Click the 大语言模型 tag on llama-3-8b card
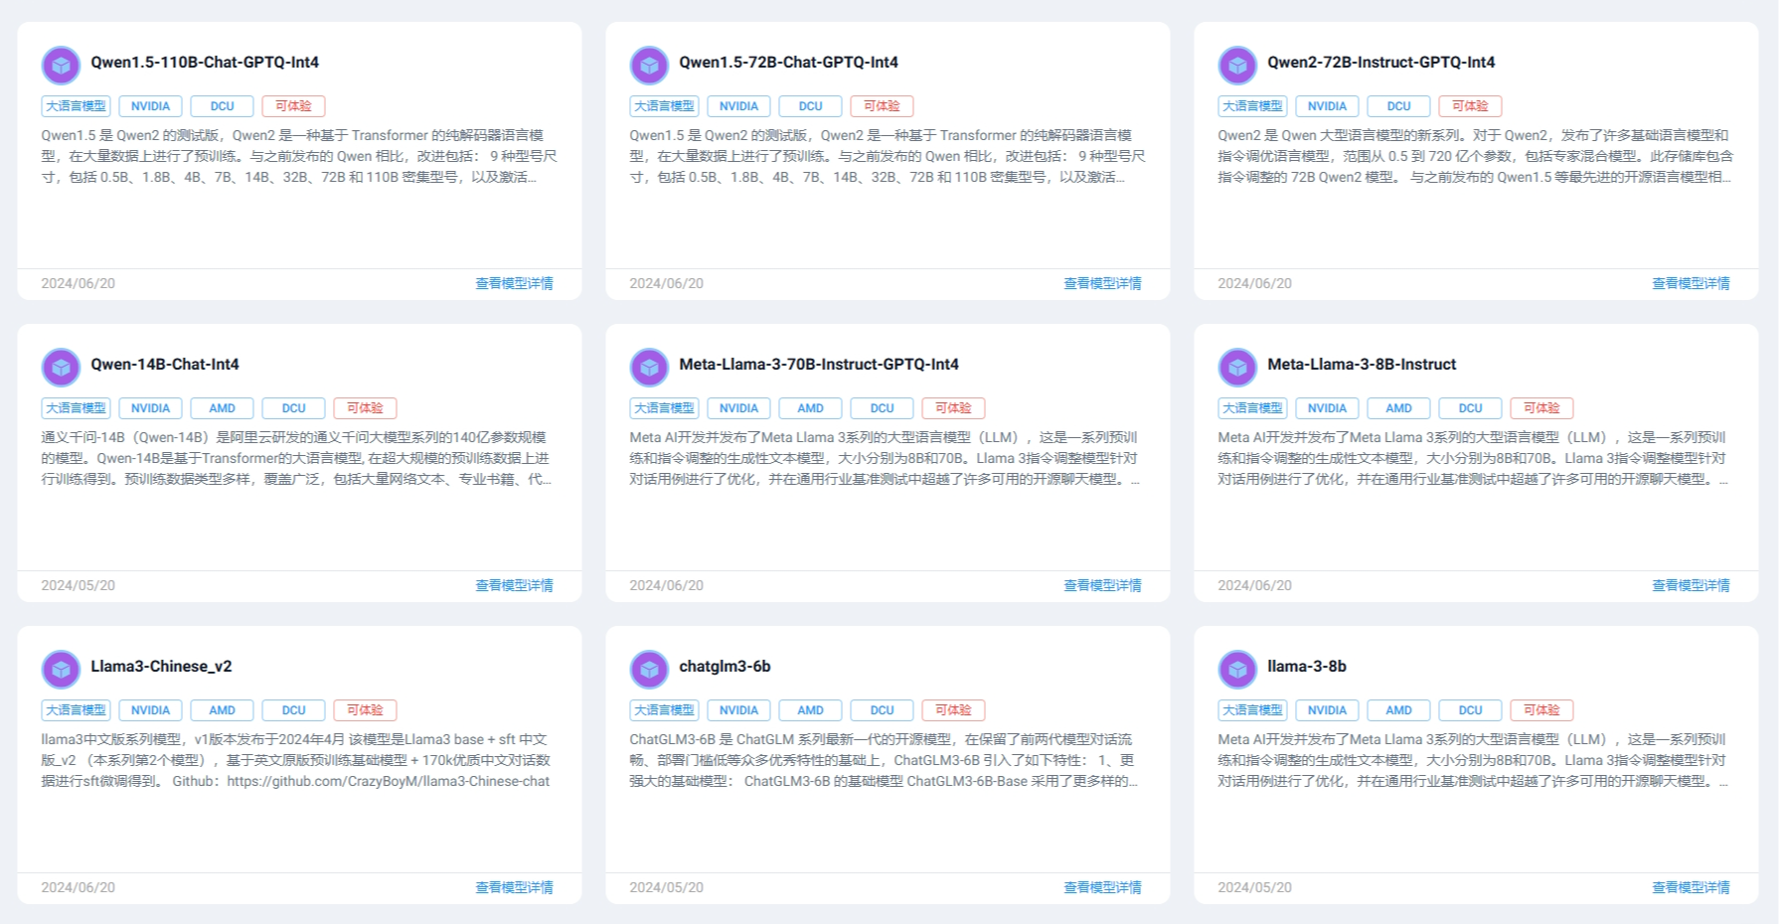The image size is (1781, 924). 1252,710
